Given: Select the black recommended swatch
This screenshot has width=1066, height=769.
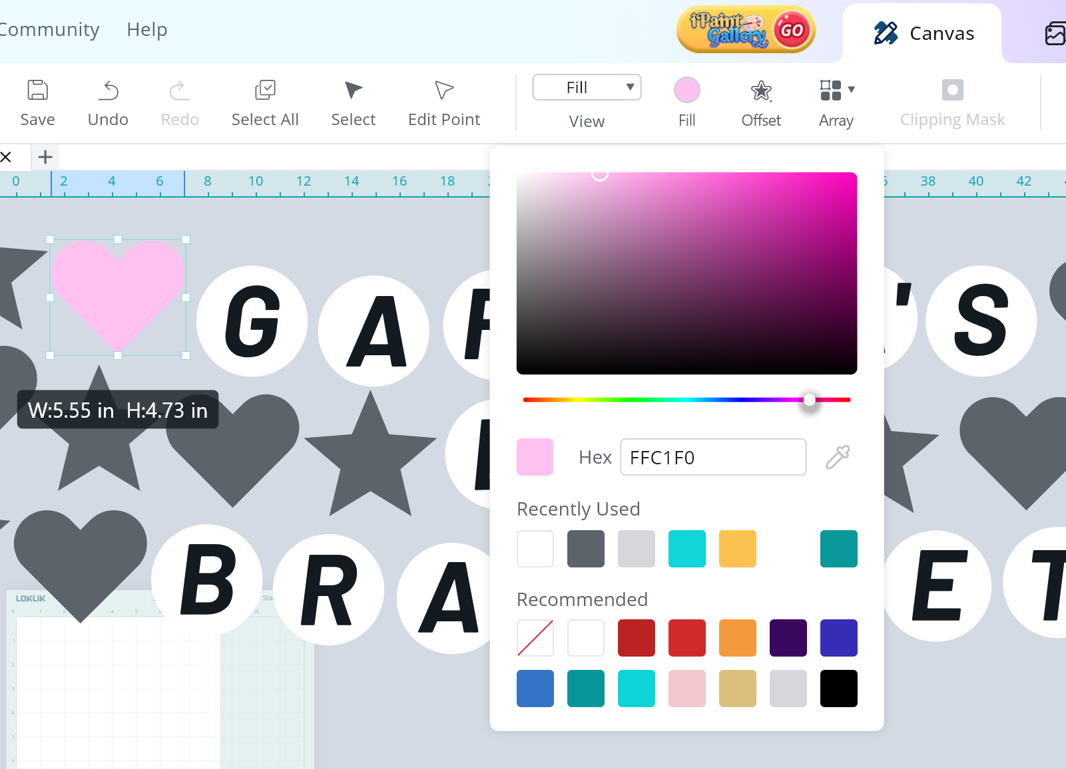Looking at the screenshot, I should 838,689.
